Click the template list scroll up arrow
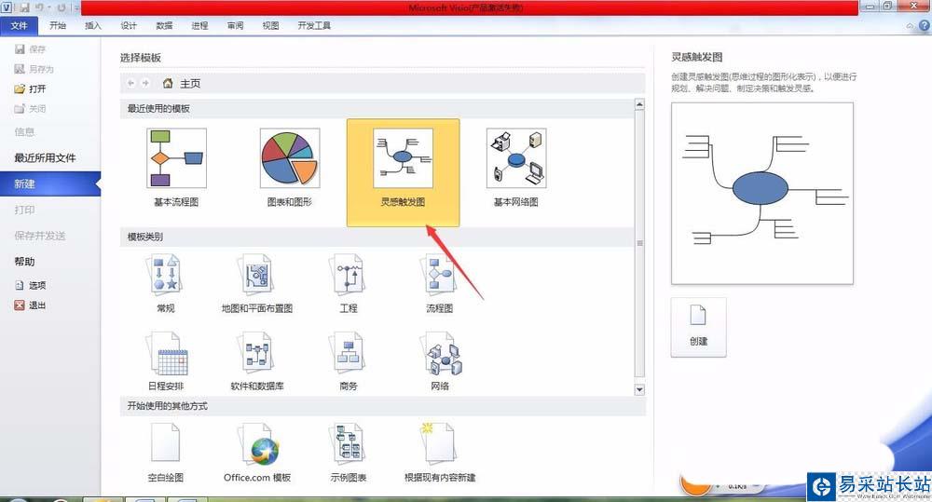Viewport: 932px width, 502px height. click(x=639, y=104)
